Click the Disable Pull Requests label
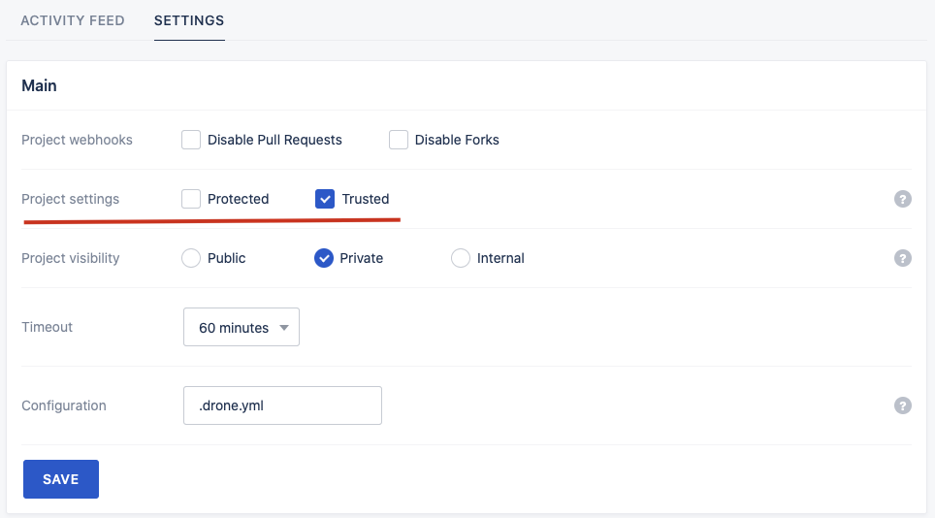The width and height of the screenshot is (935, 518). [x=274, y=140]
